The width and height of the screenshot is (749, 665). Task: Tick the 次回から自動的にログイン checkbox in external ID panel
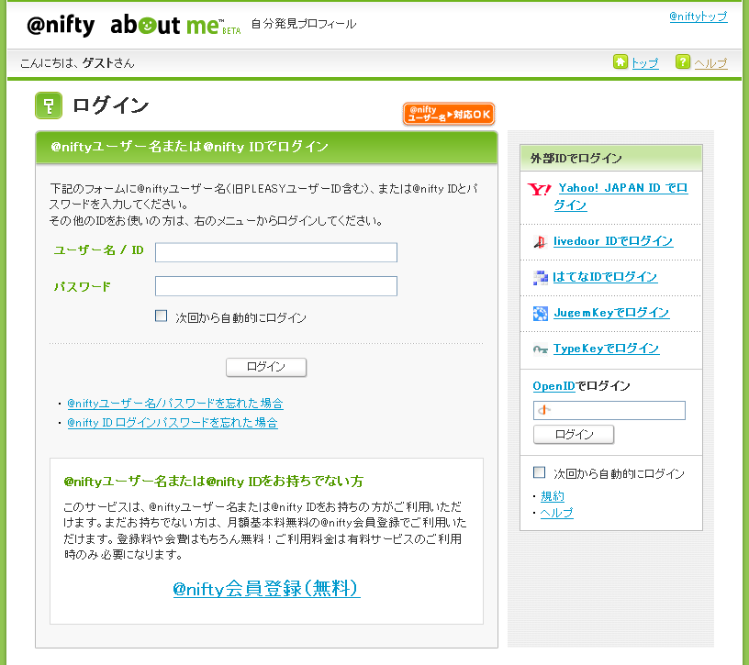tap(540, 472)
